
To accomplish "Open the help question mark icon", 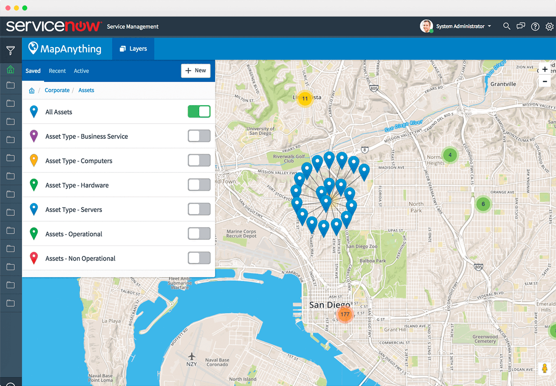I will pyautogui.click(x=535, y=26).
